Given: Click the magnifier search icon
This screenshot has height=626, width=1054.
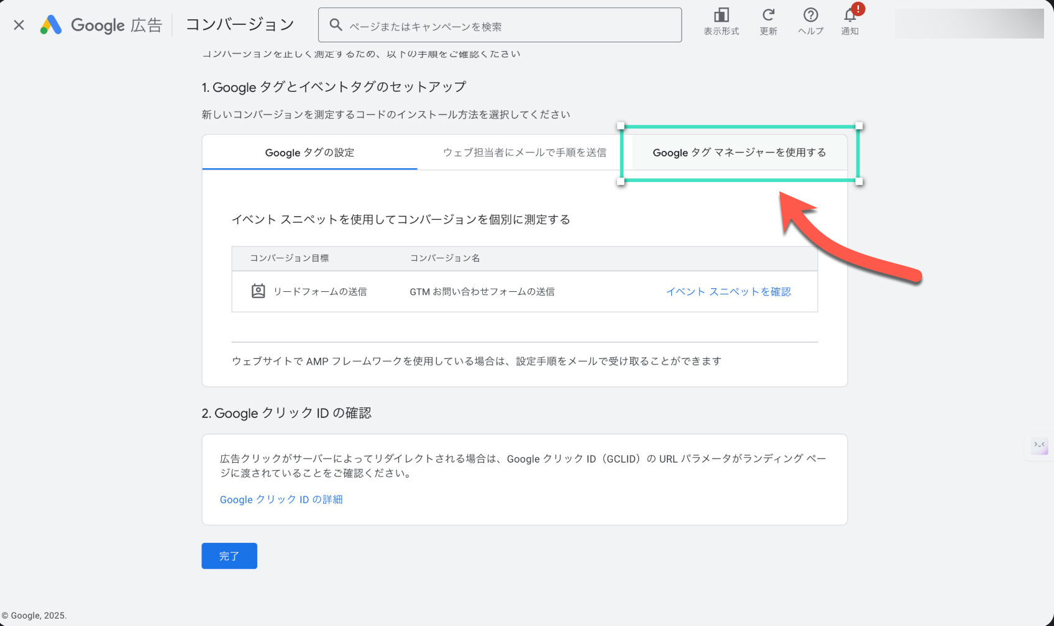Looking at the screenshot, I should click(336, 25).
